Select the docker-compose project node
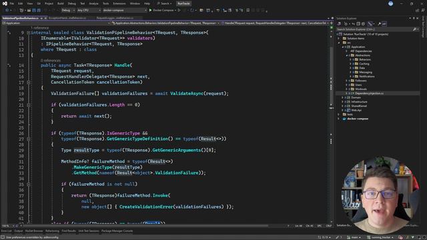 [x=358, y=119]
